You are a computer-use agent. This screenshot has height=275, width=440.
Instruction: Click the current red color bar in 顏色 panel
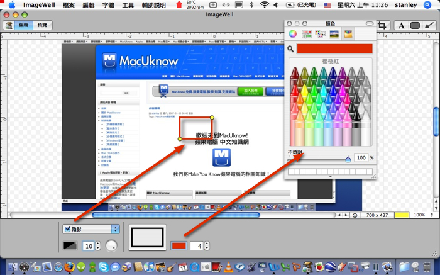click(335, 49)
